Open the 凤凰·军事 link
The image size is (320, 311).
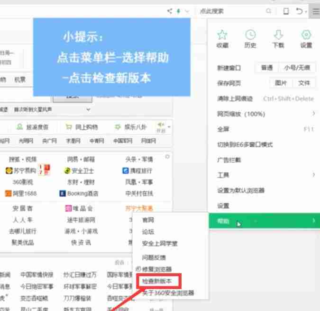click(x=139, y=182)
